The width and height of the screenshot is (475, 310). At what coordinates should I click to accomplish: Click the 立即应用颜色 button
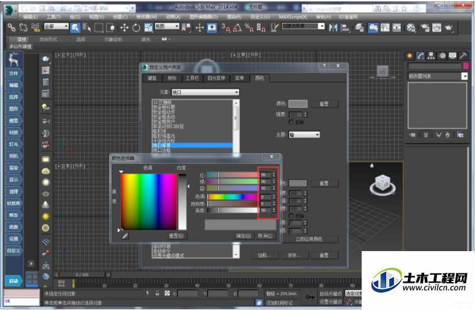(x=309, y=239)
